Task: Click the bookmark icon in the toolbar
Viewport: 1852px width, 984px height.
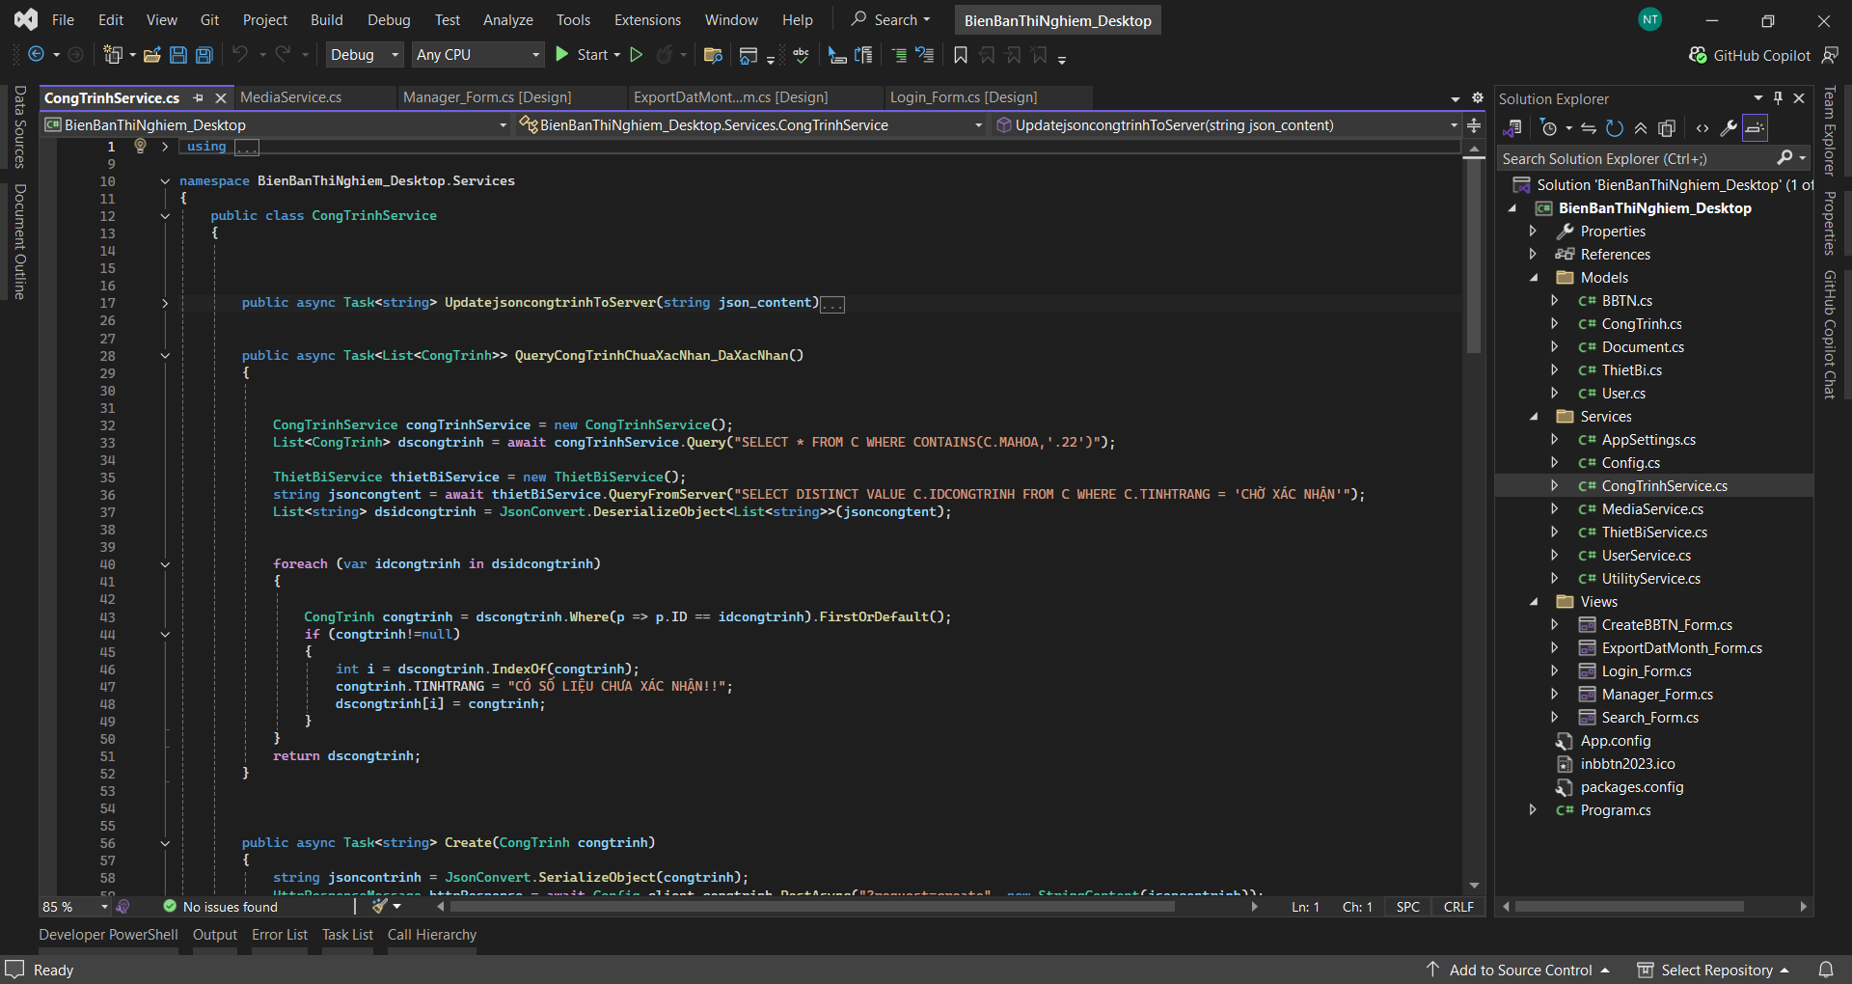Action: pyautogui.click(x=960, y=55)
